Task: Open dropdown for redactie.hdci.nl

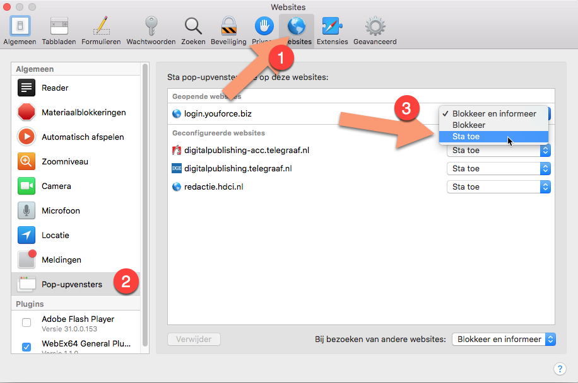Action: coord(498,187)
